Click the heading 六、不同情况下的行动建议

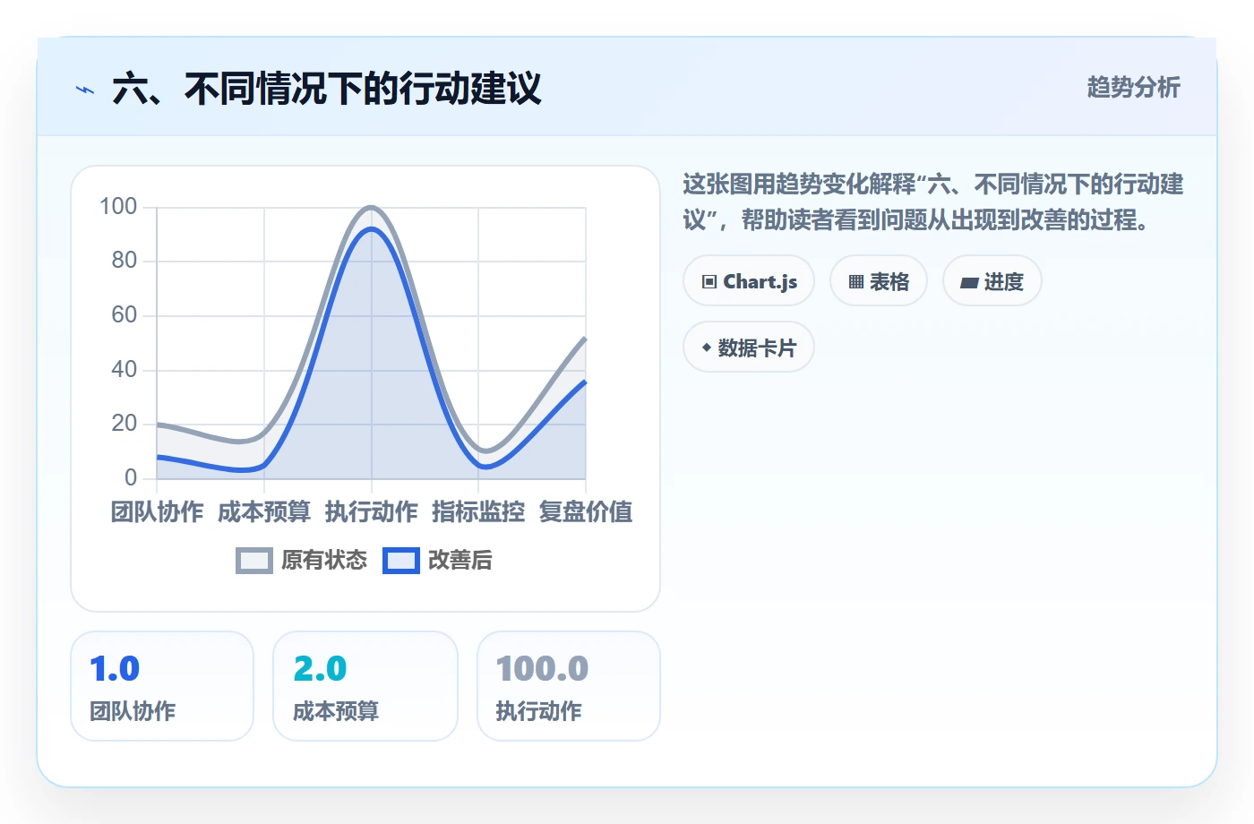[327, 89]
